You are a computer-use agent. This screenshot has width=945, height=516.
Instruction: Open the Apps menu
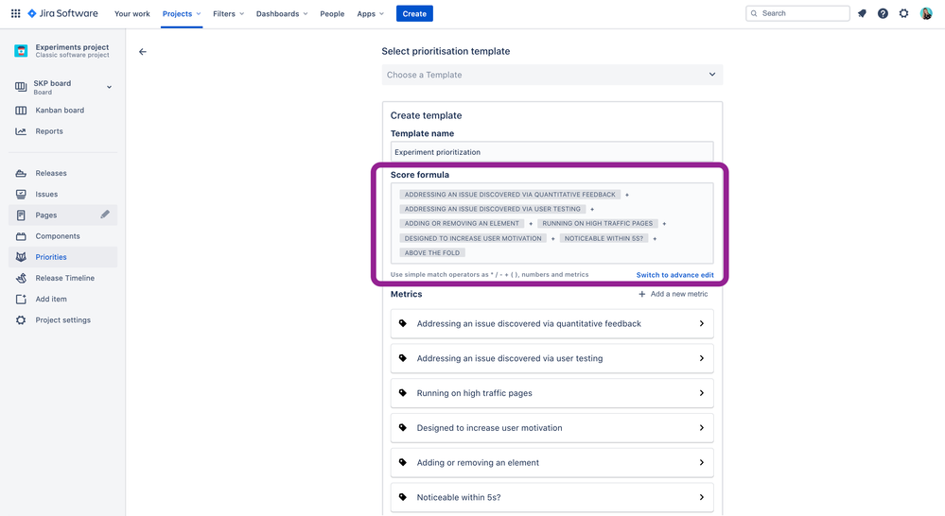[x=370, y=14]
